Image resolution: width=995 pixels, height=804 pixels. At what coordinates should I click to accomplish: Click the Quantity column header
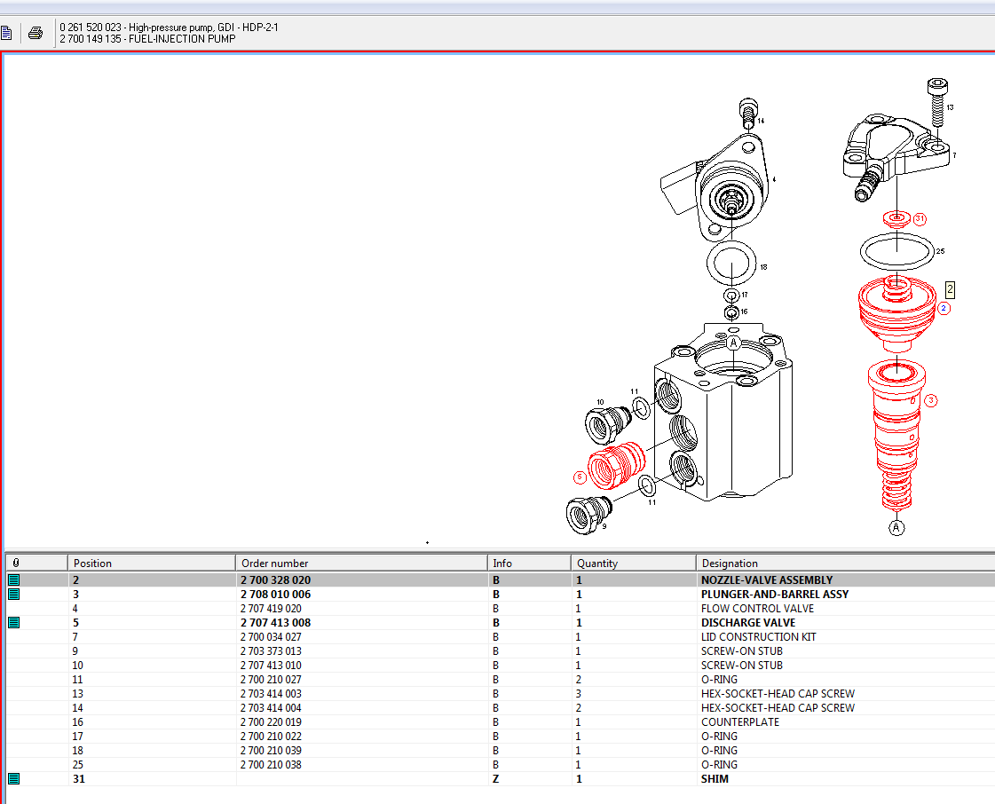click(632, 563)
